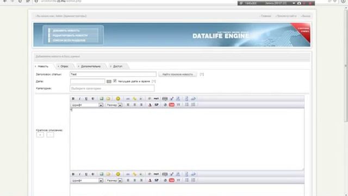The image size is (348, 196).
Task: Click the Главная link in the header
Action: coord(266,16)
